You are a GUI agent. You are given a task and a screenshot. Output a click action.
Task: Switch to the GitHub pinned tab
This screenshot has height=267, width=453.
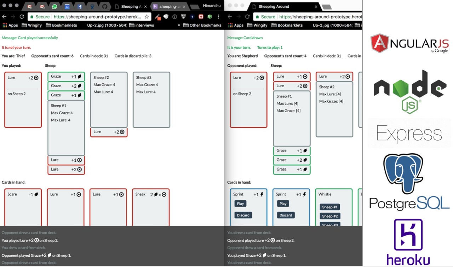click(x=104, y=6)
